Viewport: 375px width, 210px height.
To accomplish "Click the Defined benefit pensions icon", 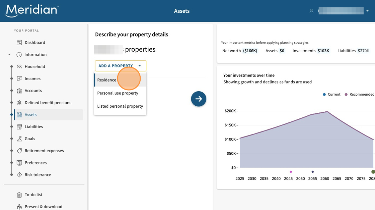I will 19,103.
